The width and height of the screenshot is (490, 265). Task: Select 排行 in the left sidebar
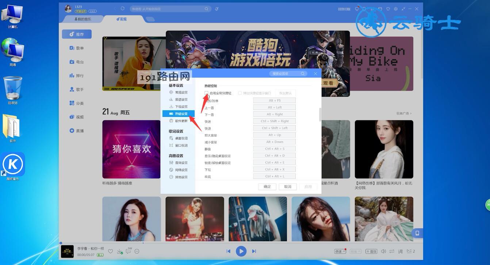tap(77, 76)
